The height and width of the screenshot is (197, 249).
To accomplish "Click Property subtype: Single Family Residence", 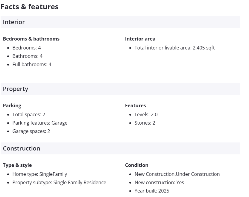I will click(x=59, y=182).
